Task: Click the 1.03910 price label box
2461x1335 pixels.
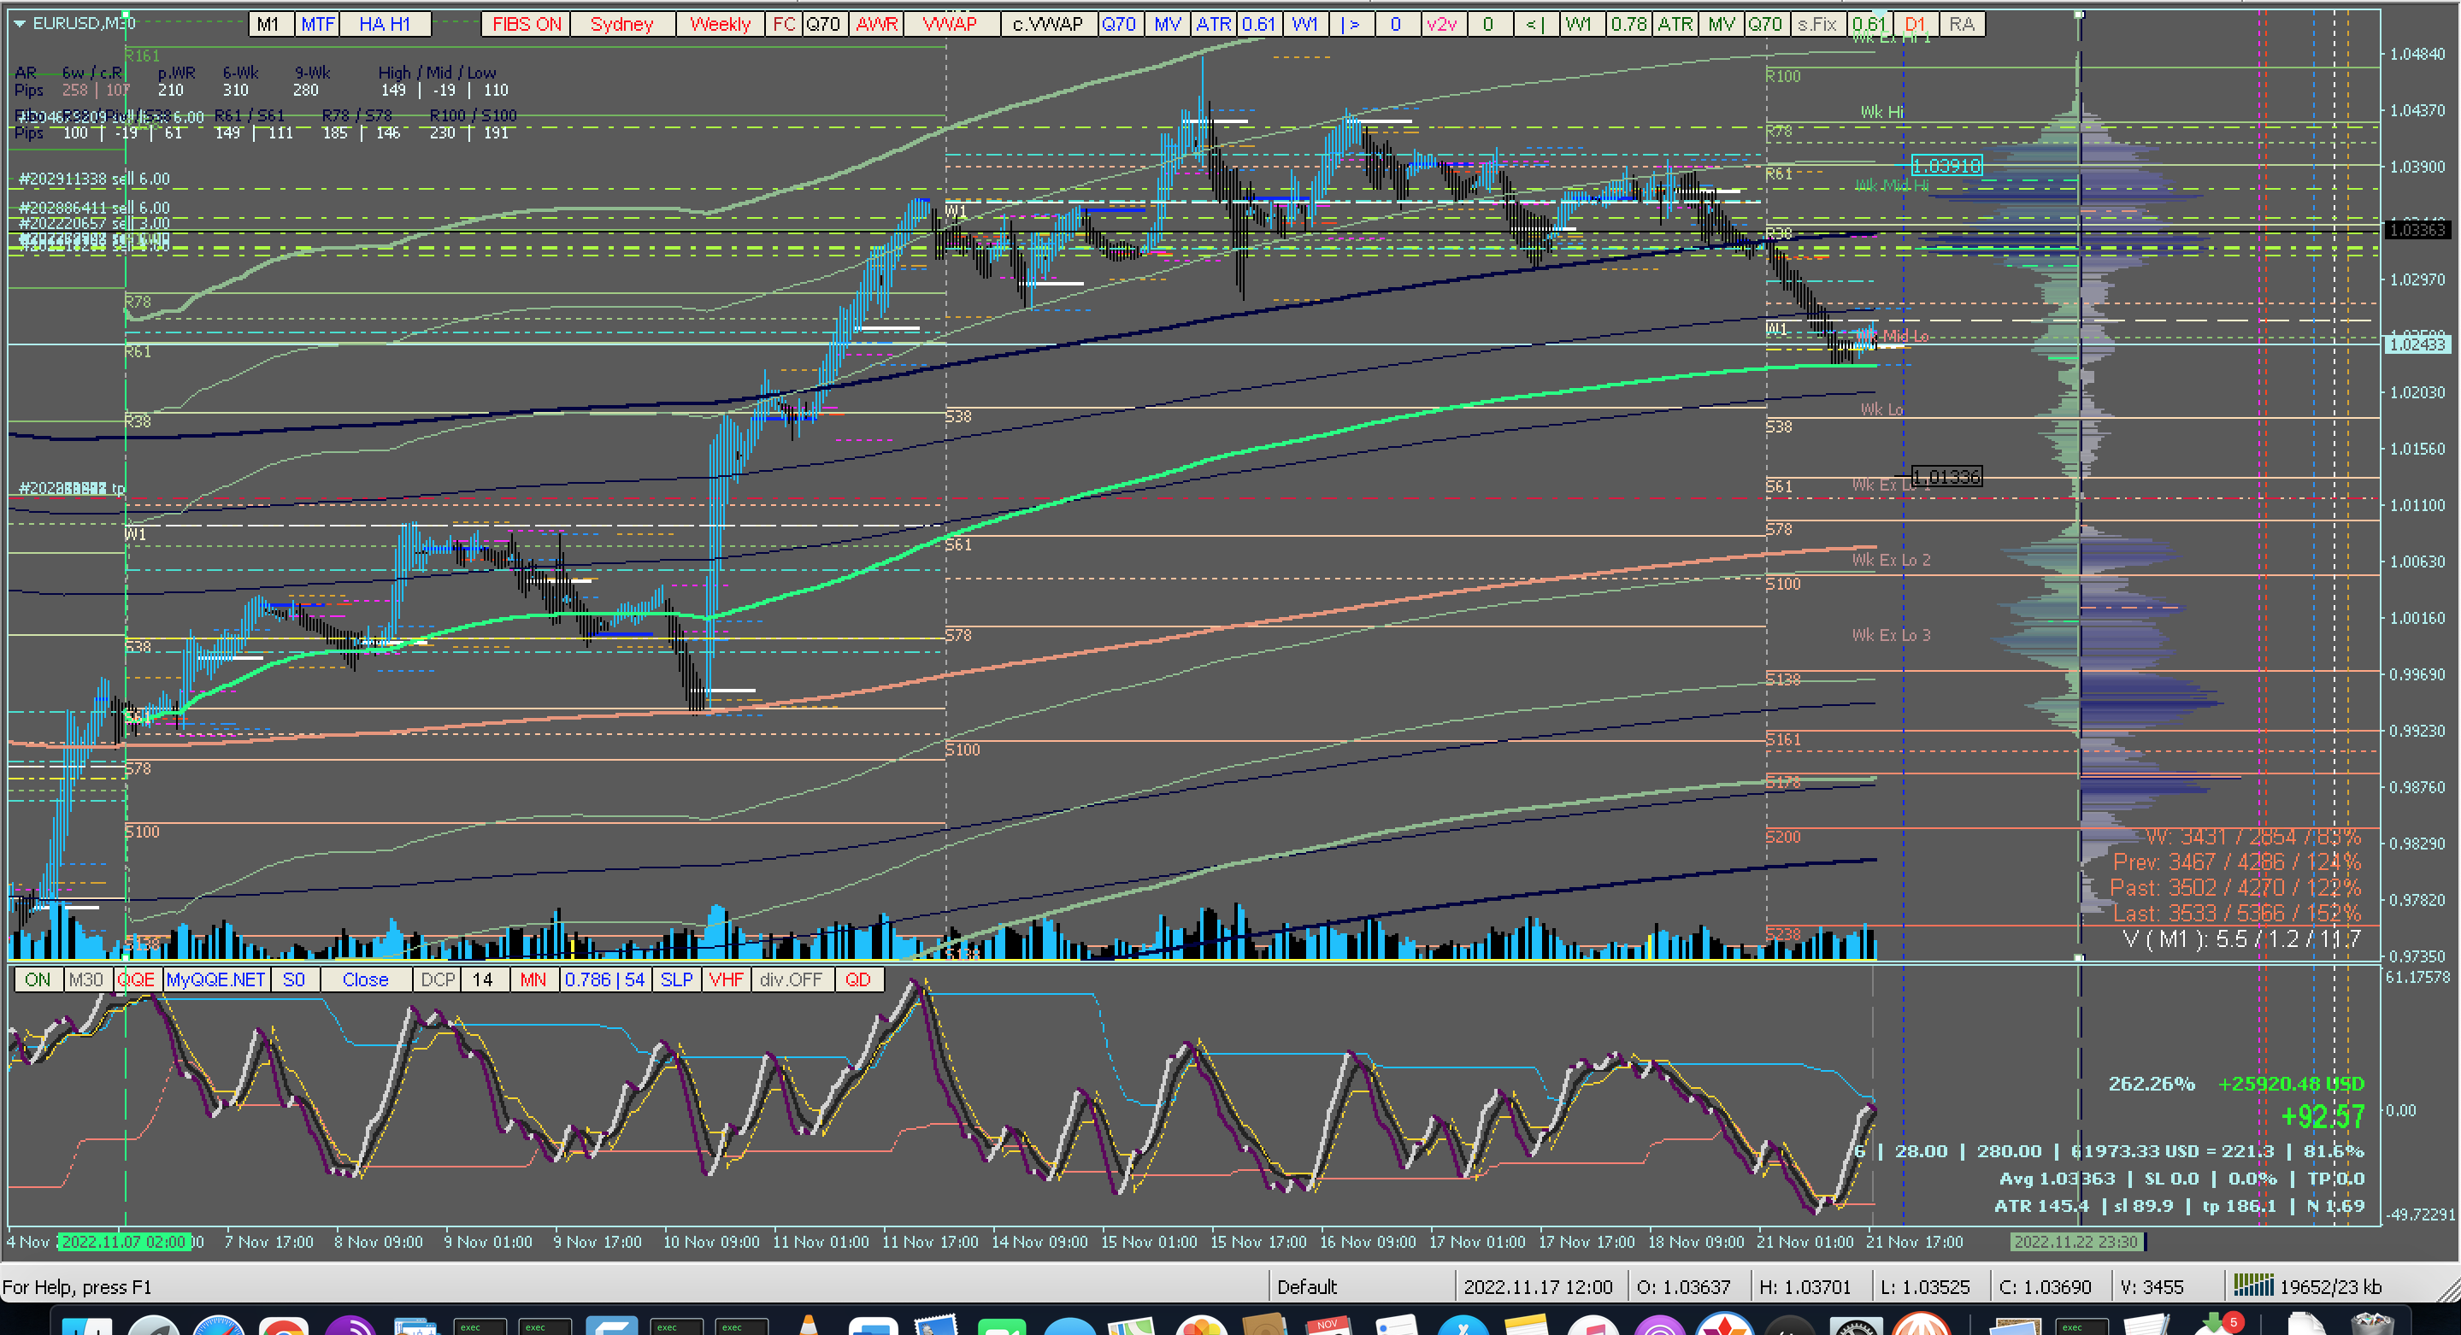Action: [x=1946, y=166]
